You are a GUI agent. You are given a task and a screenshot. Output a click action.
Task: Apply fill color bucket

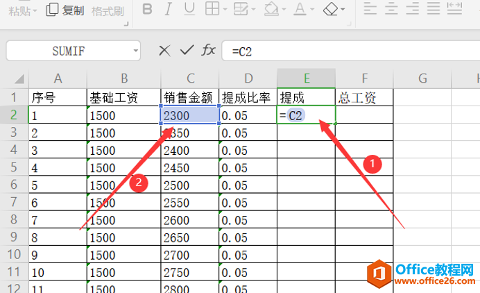(271, 8)
